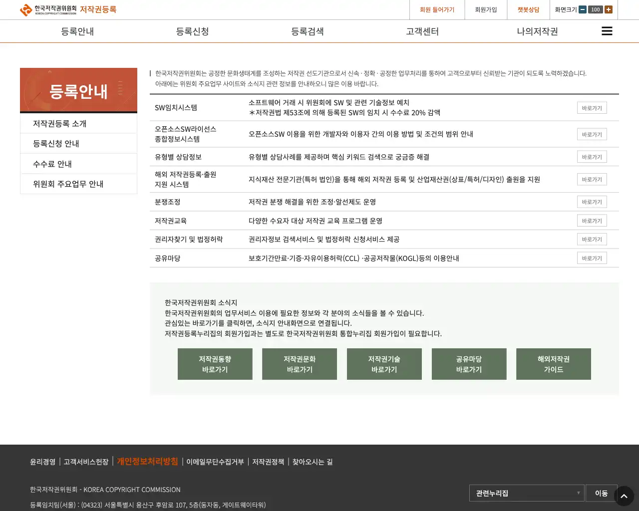Image resolution: width=639 pixels, height=511 pixels.
Task: Open the 등록검색 main menu
Action: coord(308,31)
